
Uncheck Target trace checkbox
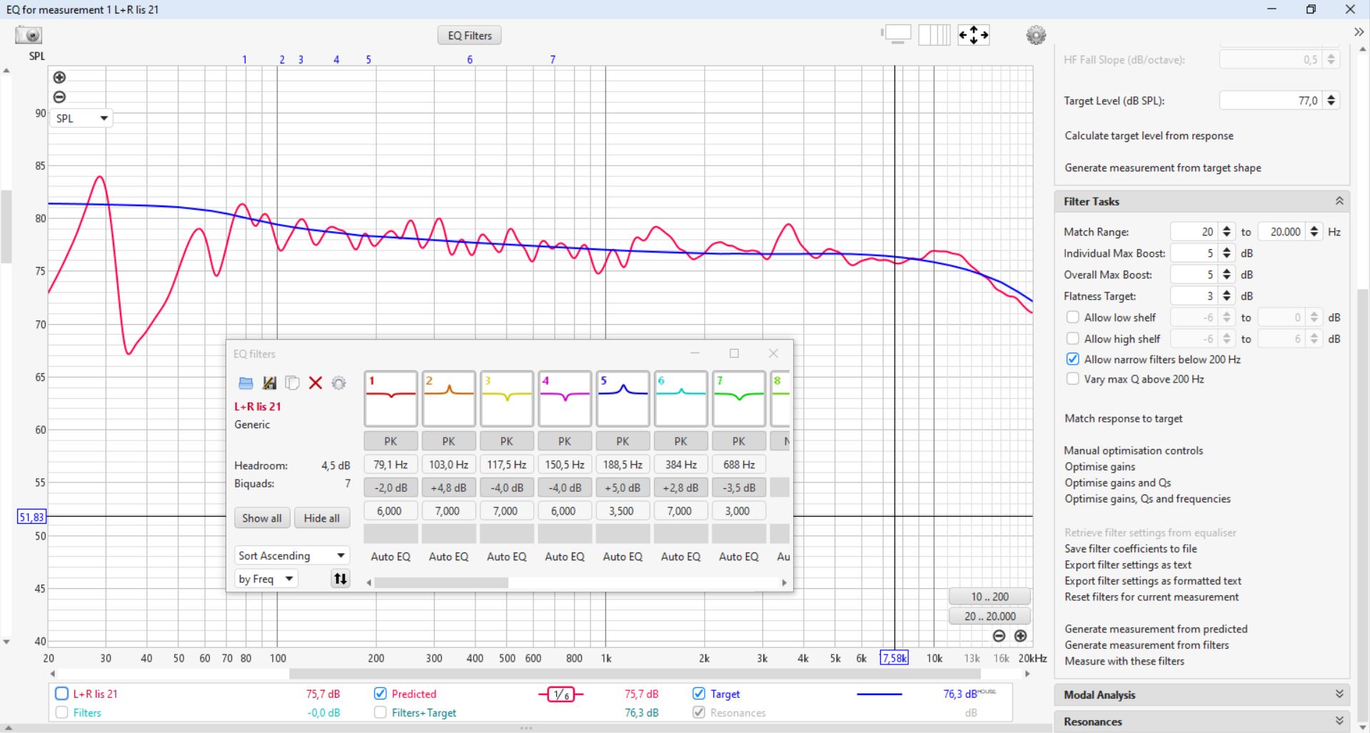699,694
